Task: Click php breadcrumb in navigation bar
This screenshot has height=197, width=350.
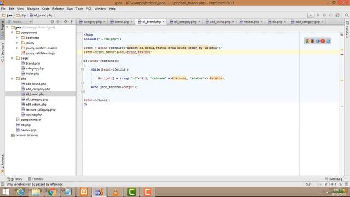Action: (21, 15)
